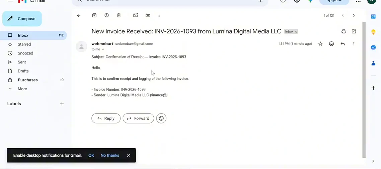
Task: Remove the Inbox label from email
Action: (296, 31)
